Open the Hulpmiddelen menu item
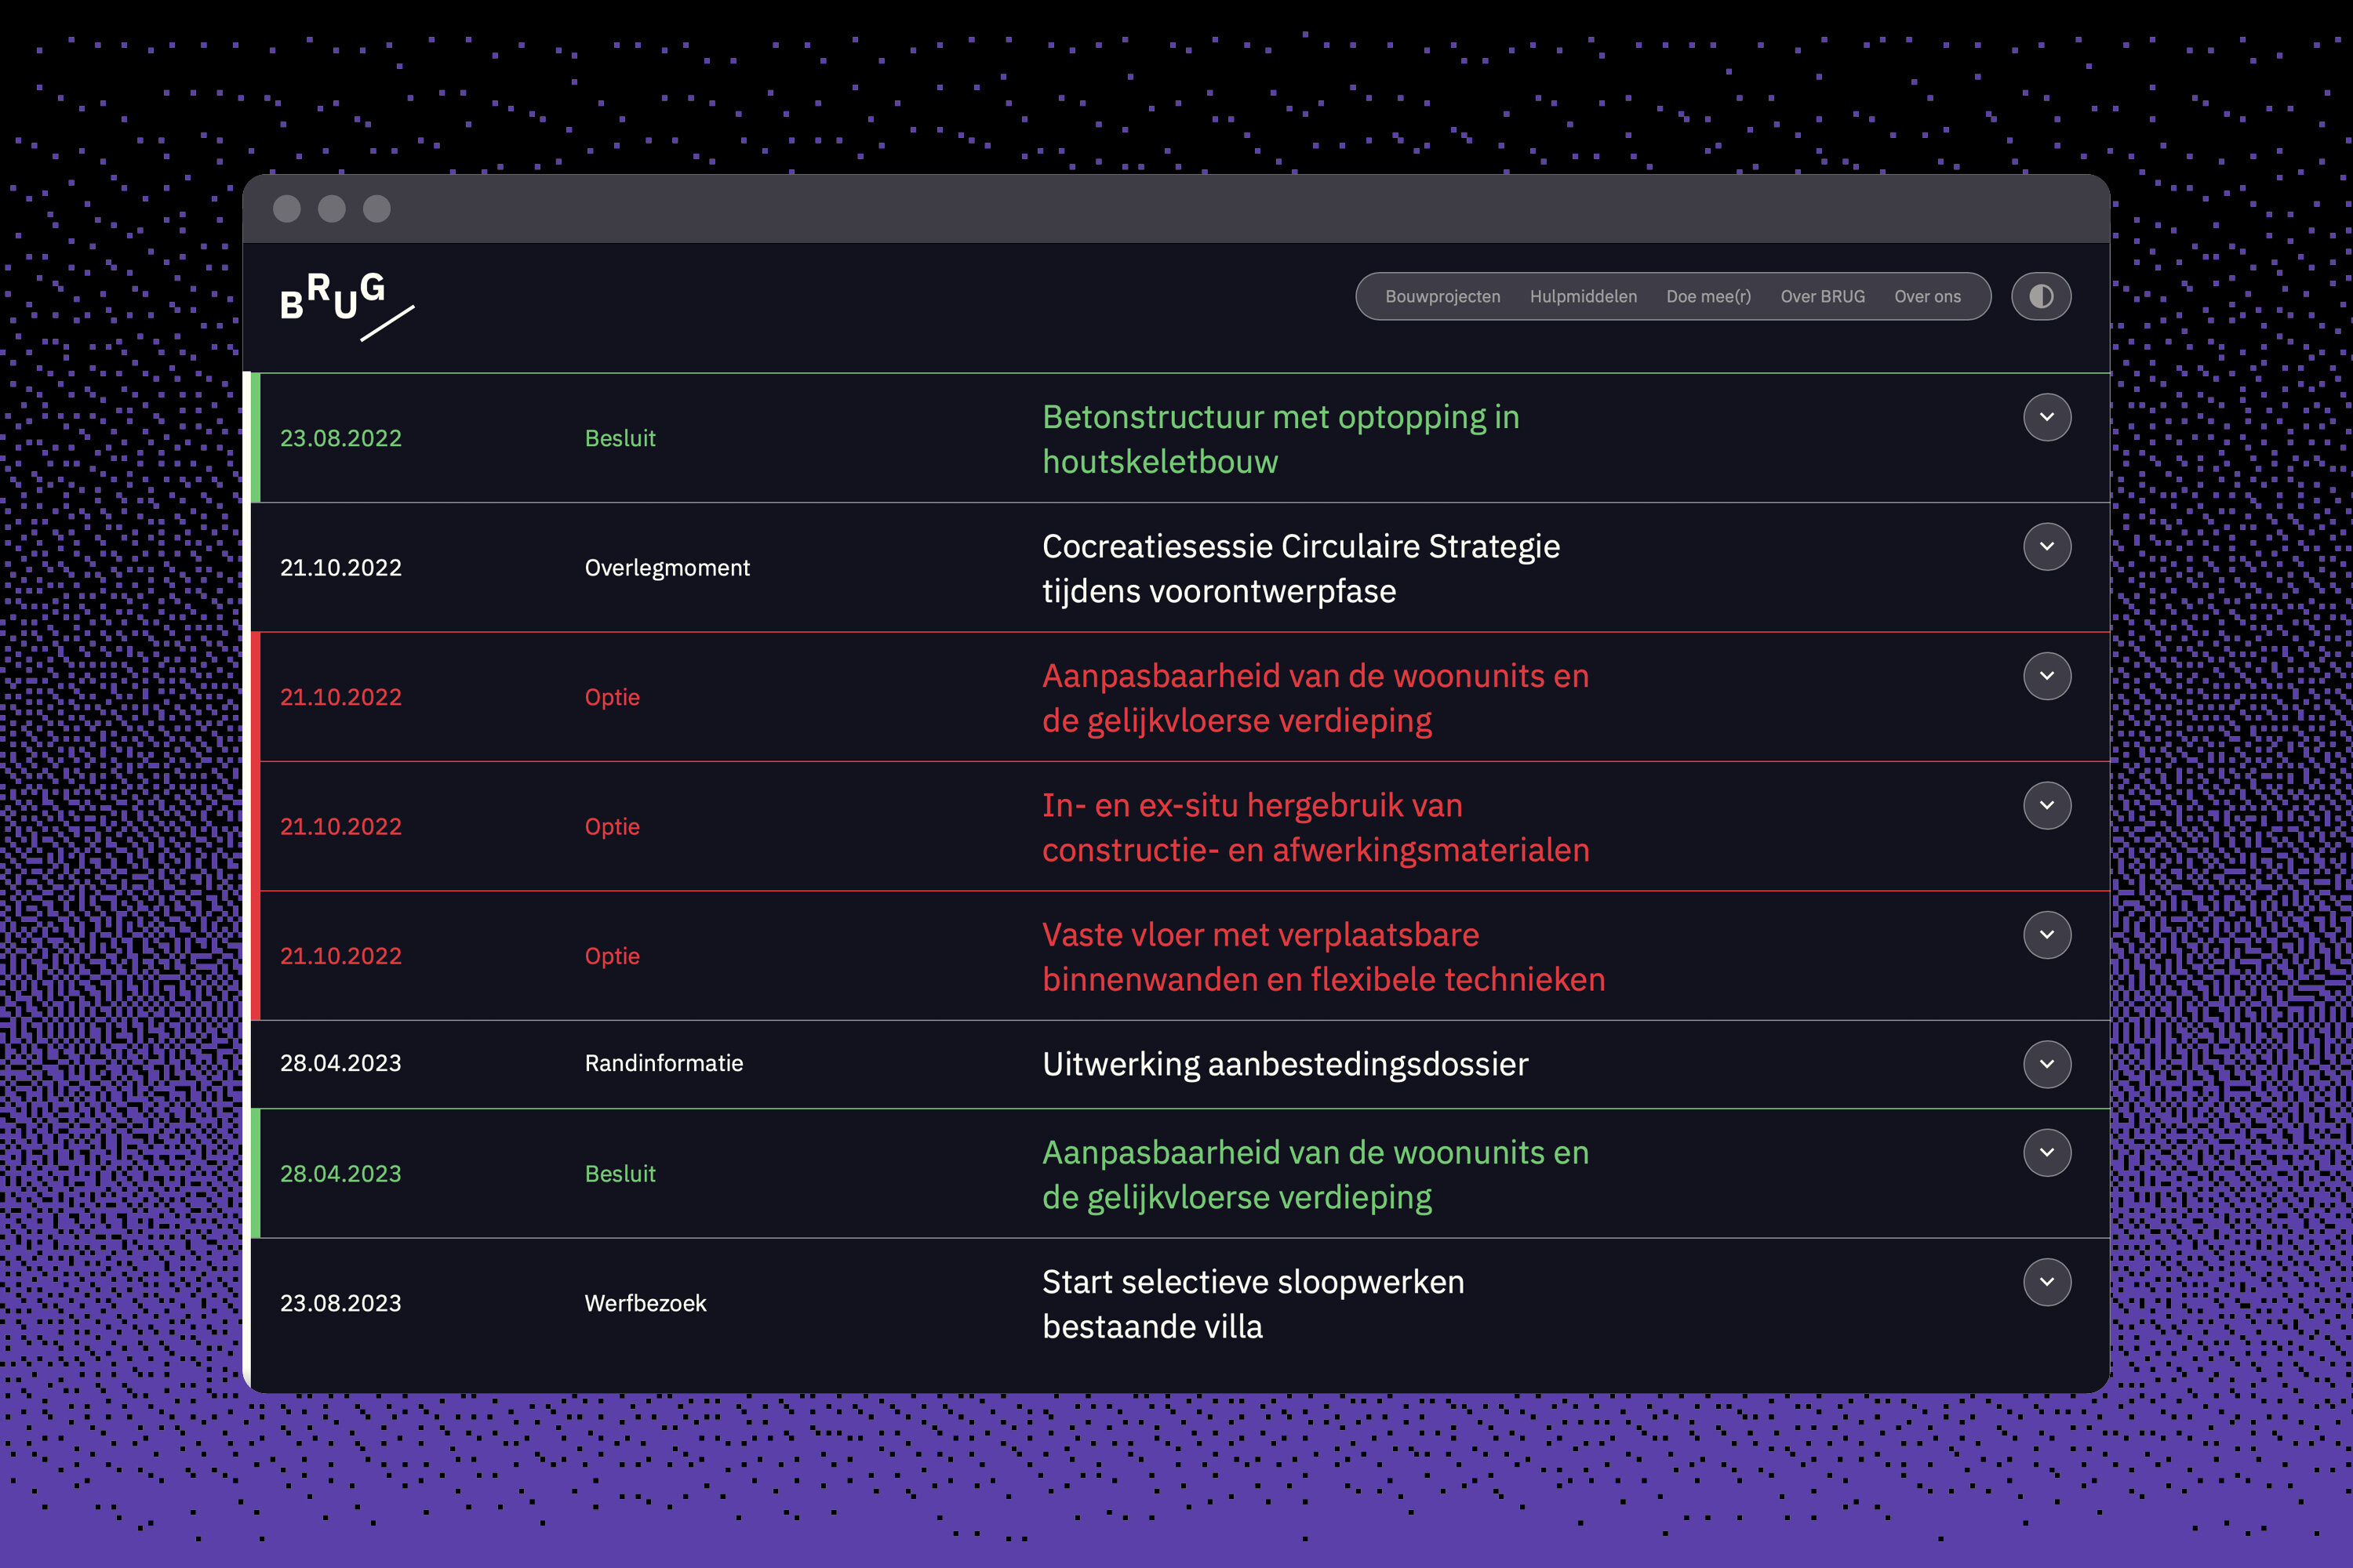The width and height of the screenshot is (2353, 1568). (x=1583, y=296)
